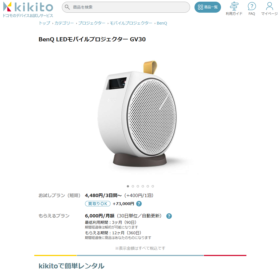The height and width of the screenshot is (272, 279).
Task: Select the second carousel dot
Action: coord(133,186)
